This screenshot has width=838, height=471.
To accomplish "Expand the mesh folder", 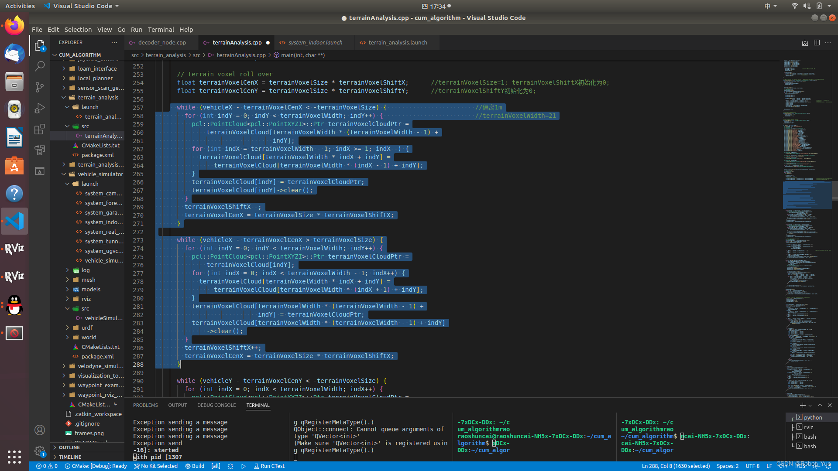I will coord(87,280).
